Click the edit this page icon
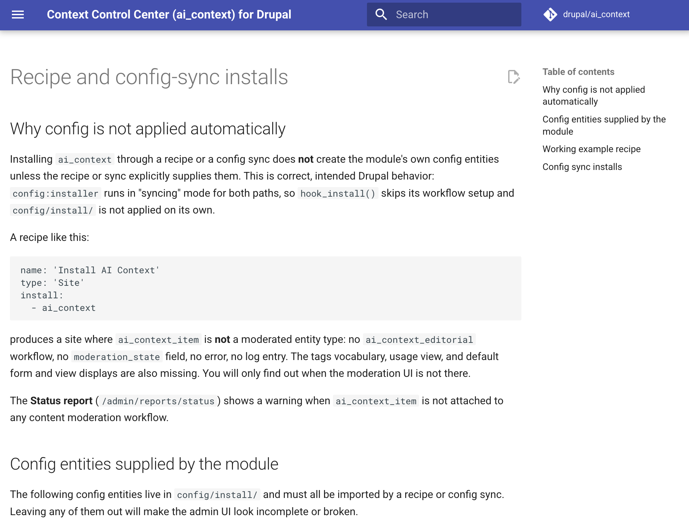The height and width of the screenshot is (528, 689). (x=514, y=77)
